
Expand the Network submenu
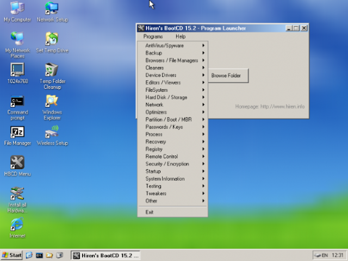click(x=173, y=104)
